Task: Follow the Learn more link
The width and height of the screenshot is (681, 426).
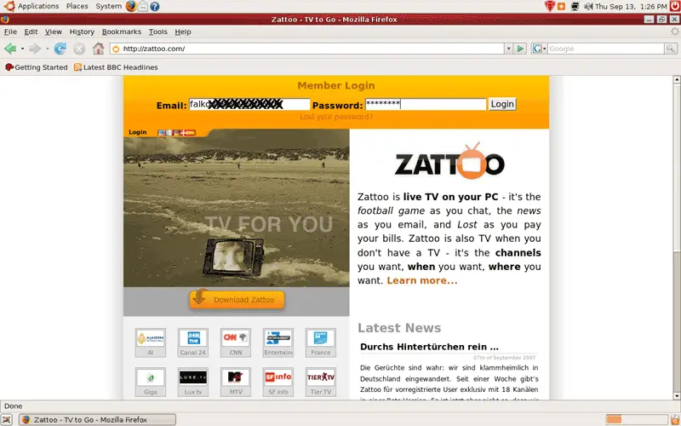Action: pos(422,280)
